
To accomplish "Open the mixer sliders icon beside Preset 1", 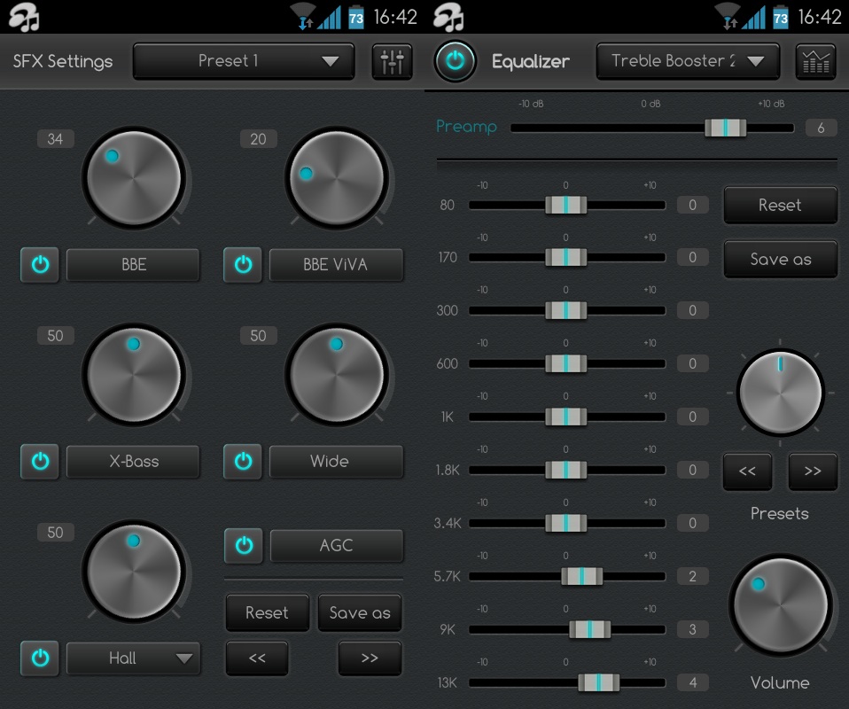I will pos(392,62).
